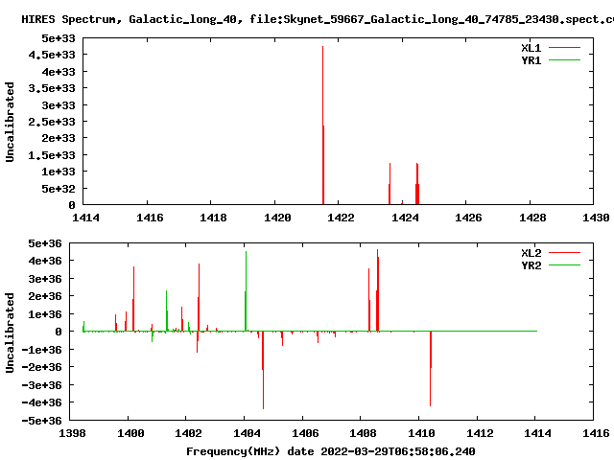Image resolution: width=614 pixels, height=460 pixels.
Task: Click the green peak near 1401.3 MHz
Action: 167,310
